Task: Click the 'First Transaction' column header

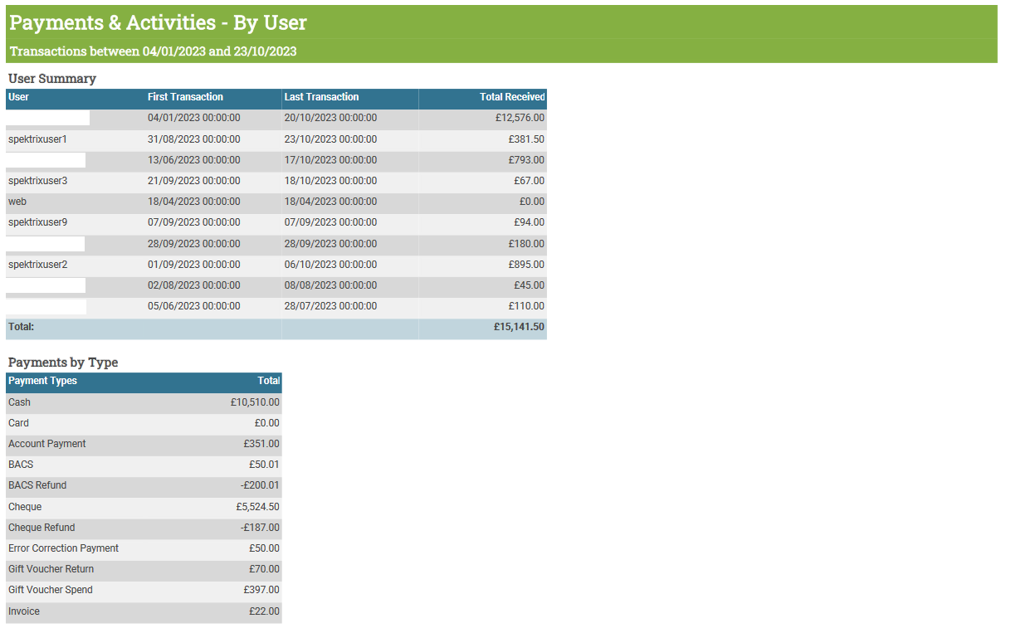Action: (185, 97)
